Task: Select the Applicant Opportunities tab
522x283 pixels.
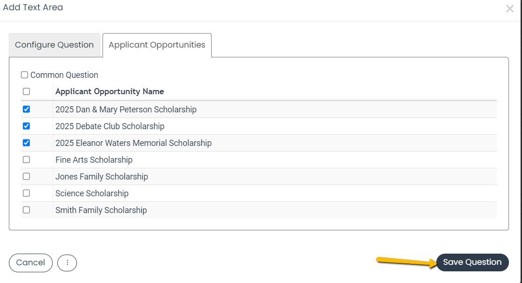Action: (x=157, y=45)
